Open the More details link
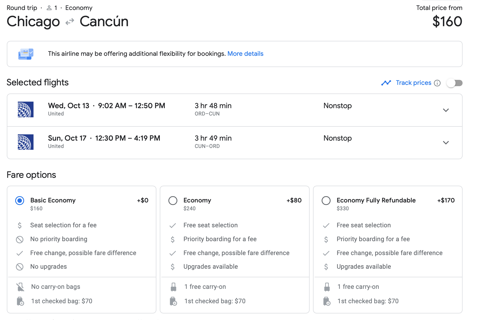This screenshot has width=483, height=320. (245, 54)
